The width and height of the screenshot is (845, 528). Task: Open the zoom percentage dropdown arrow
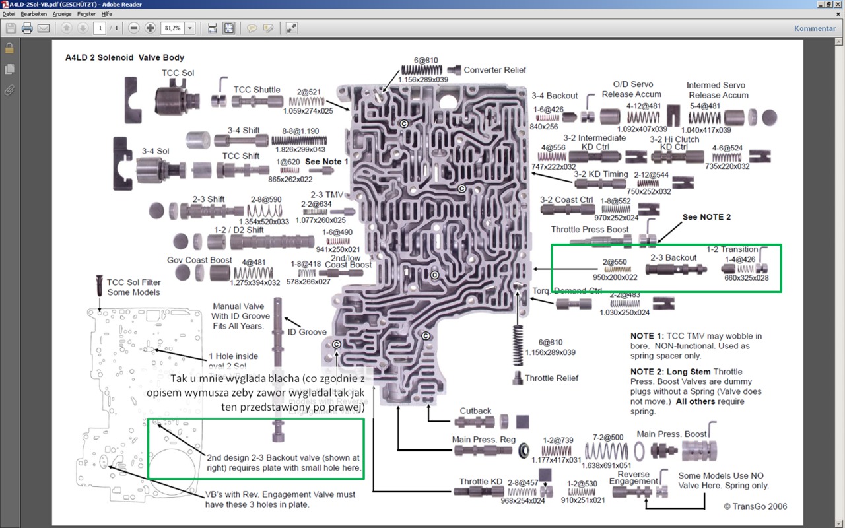[190, 28]
